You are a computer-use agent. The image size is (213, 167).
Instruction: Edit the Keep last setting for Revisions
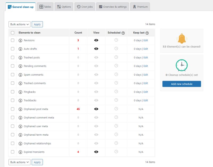tap(146, 40)
